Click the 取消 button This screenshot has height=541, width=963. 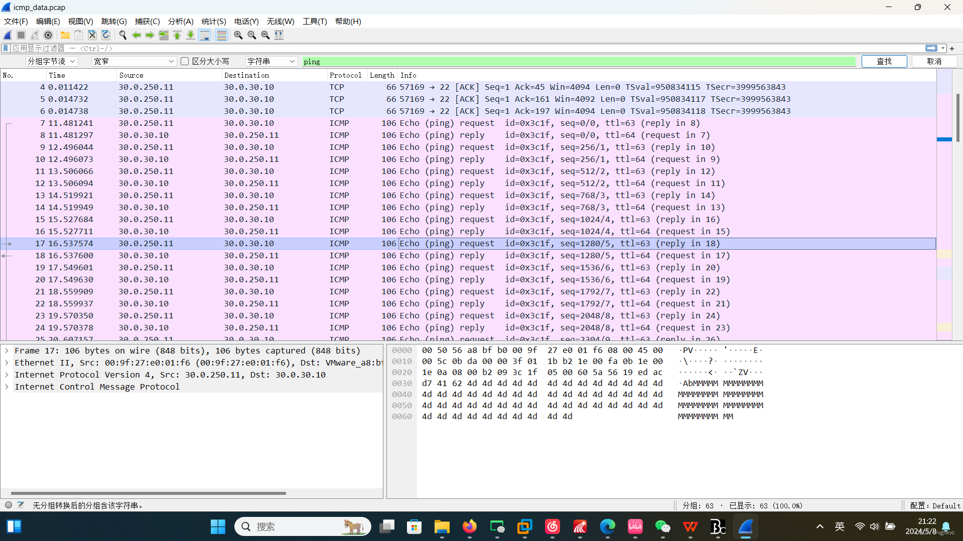coord(934,61)
